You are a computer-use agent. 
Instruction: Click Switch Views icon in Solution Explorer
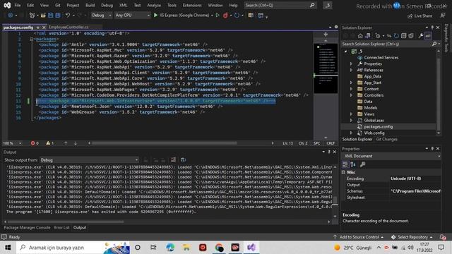pyautogui.click(x=367, y=36)
